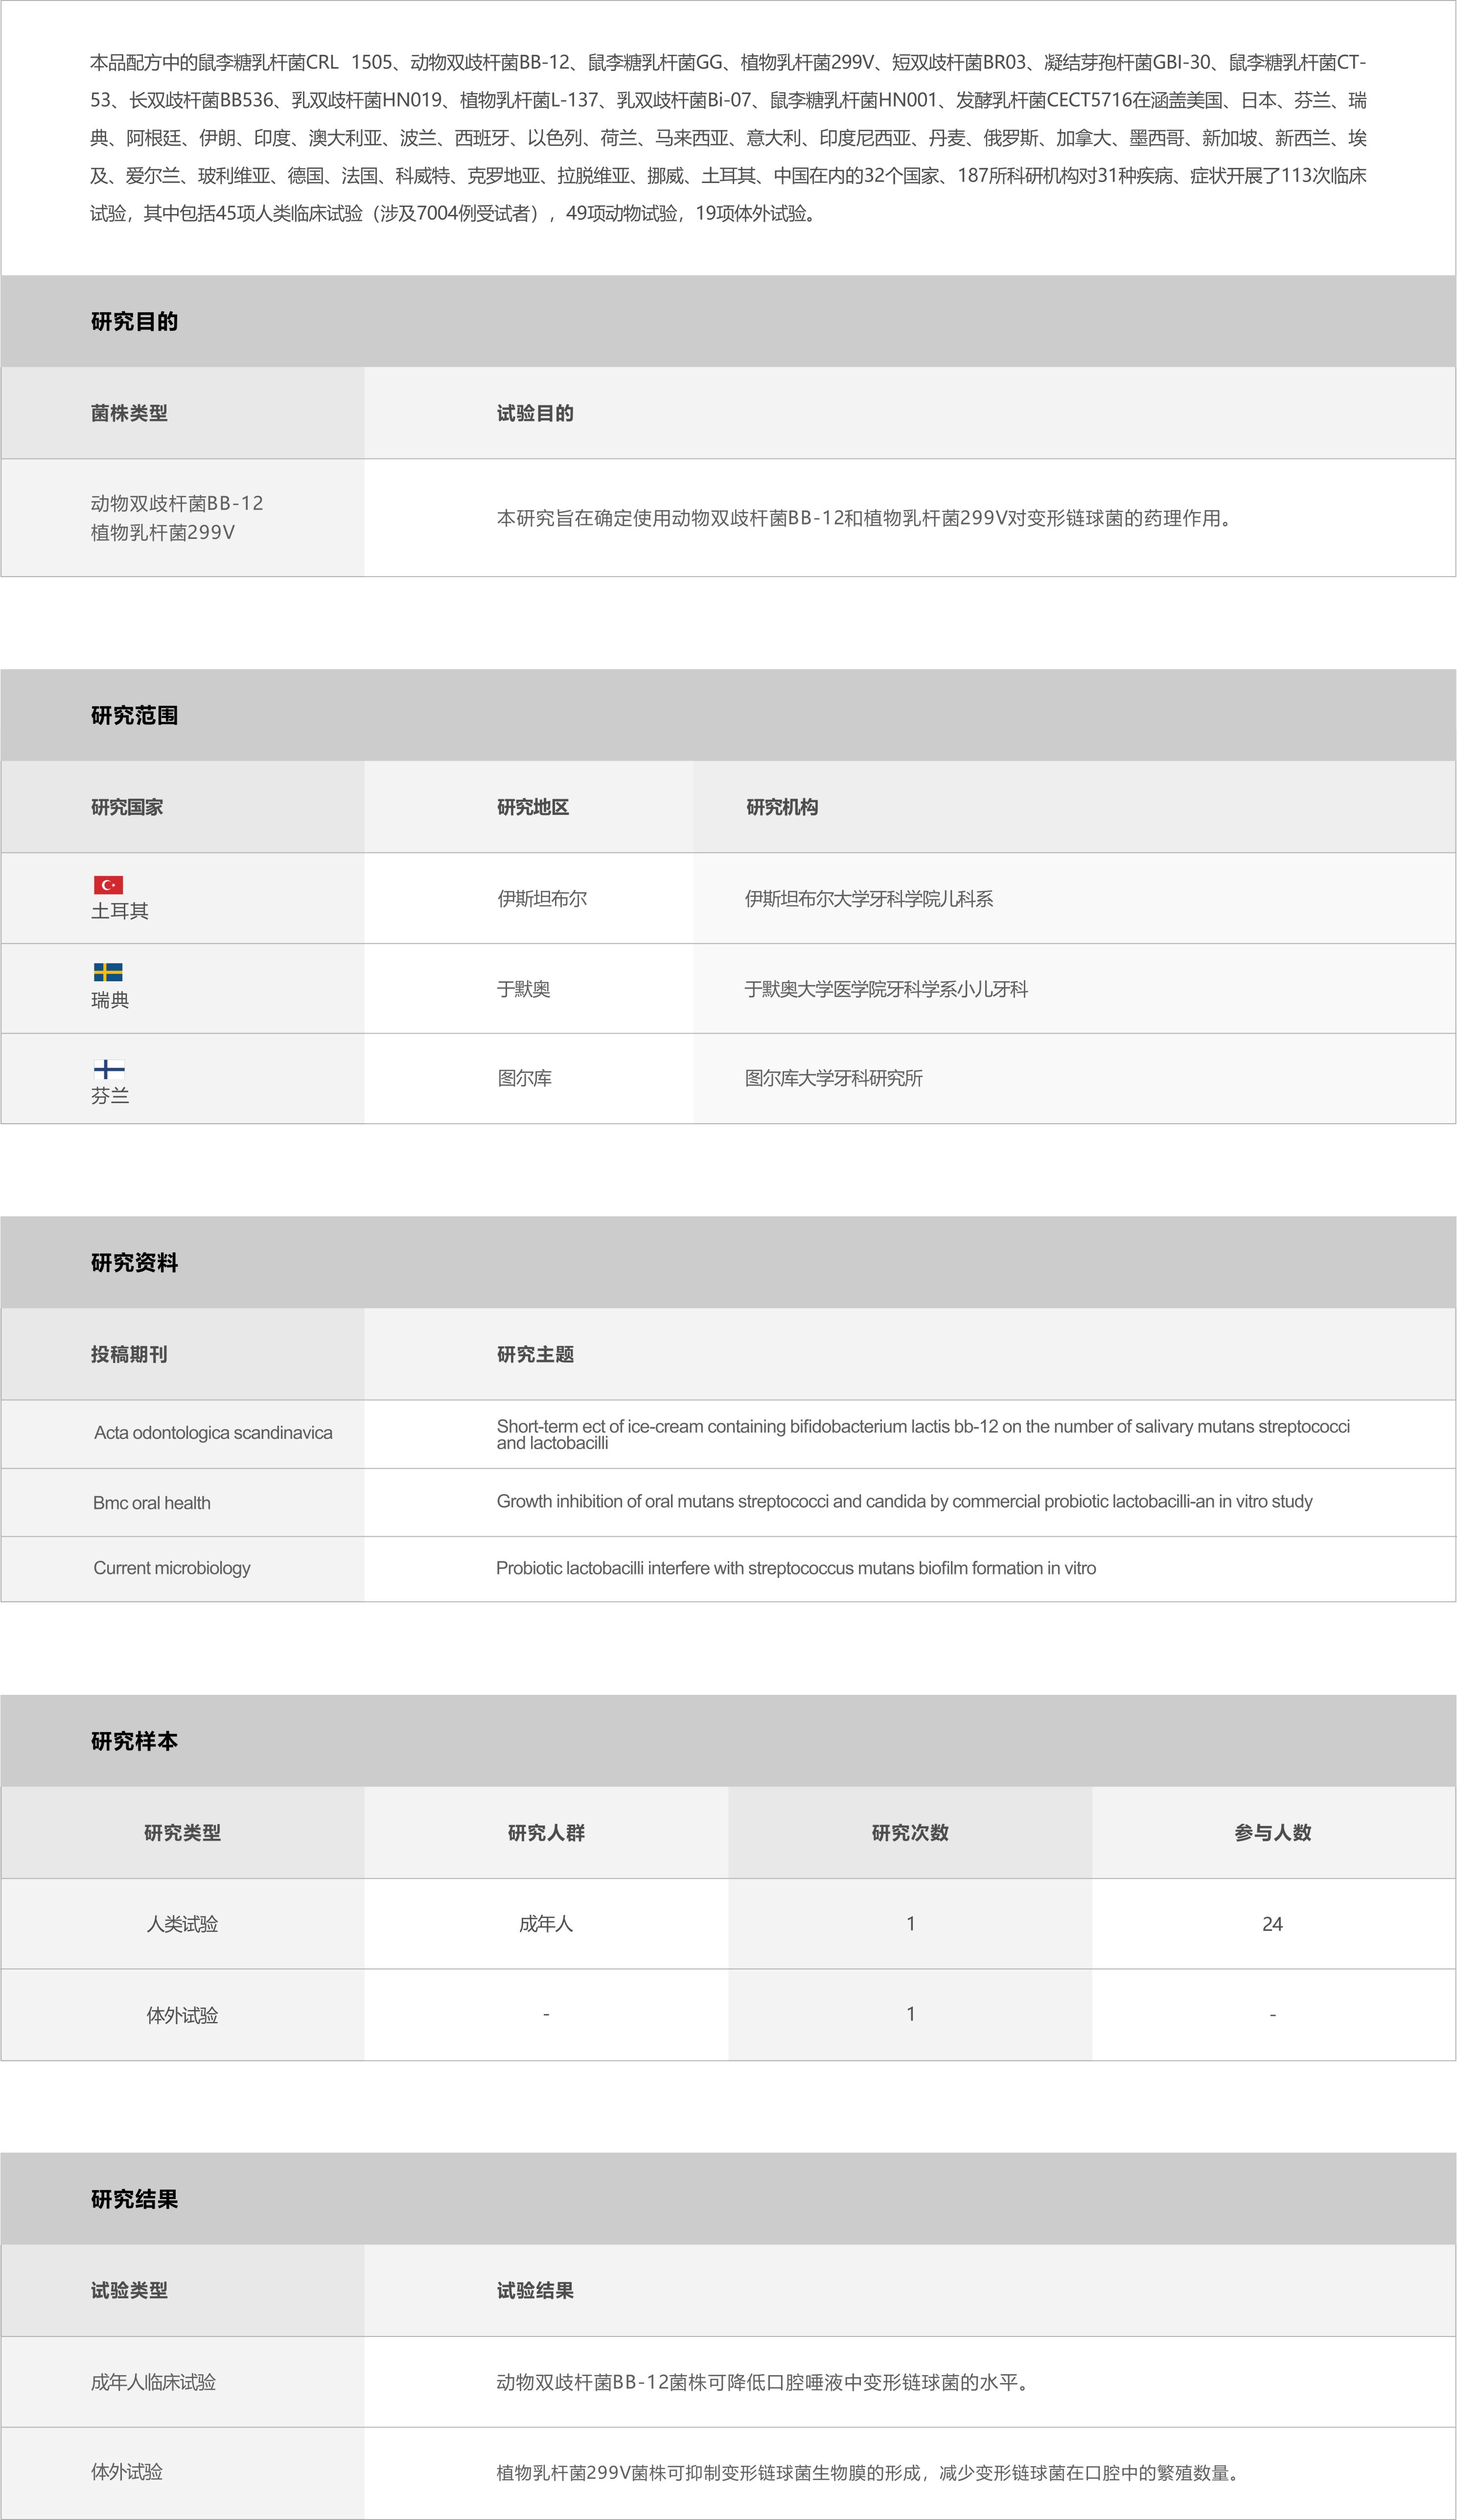
Task: Click the 试验目的 column header
Action: pos(535,413)
